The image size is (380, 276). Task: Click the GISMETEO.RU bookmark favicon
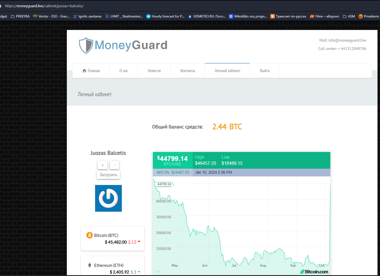tap(190, 16)
